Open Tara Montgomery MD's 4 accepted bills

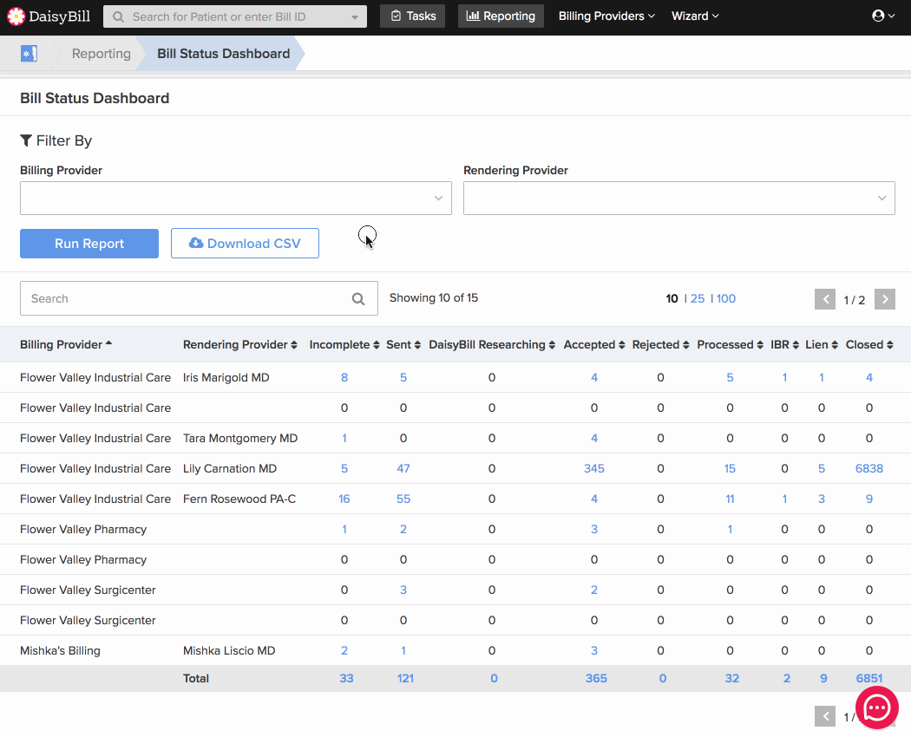pos(593,439)
